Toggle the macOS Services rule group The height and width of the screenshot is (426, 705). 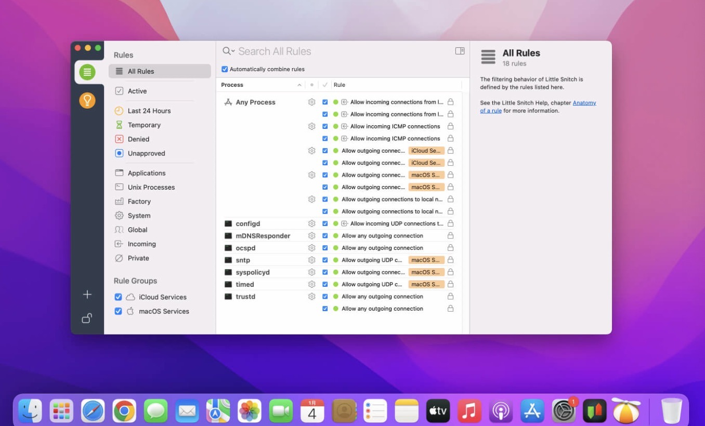click(118, 311)
